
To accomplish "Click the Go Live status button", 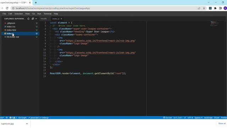I will [x=167, y=118].
